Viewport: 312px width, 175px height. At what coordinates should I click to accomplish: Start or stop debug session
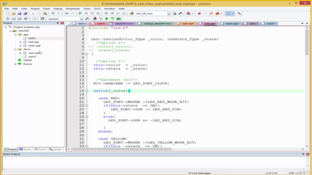tap(188, 14)
